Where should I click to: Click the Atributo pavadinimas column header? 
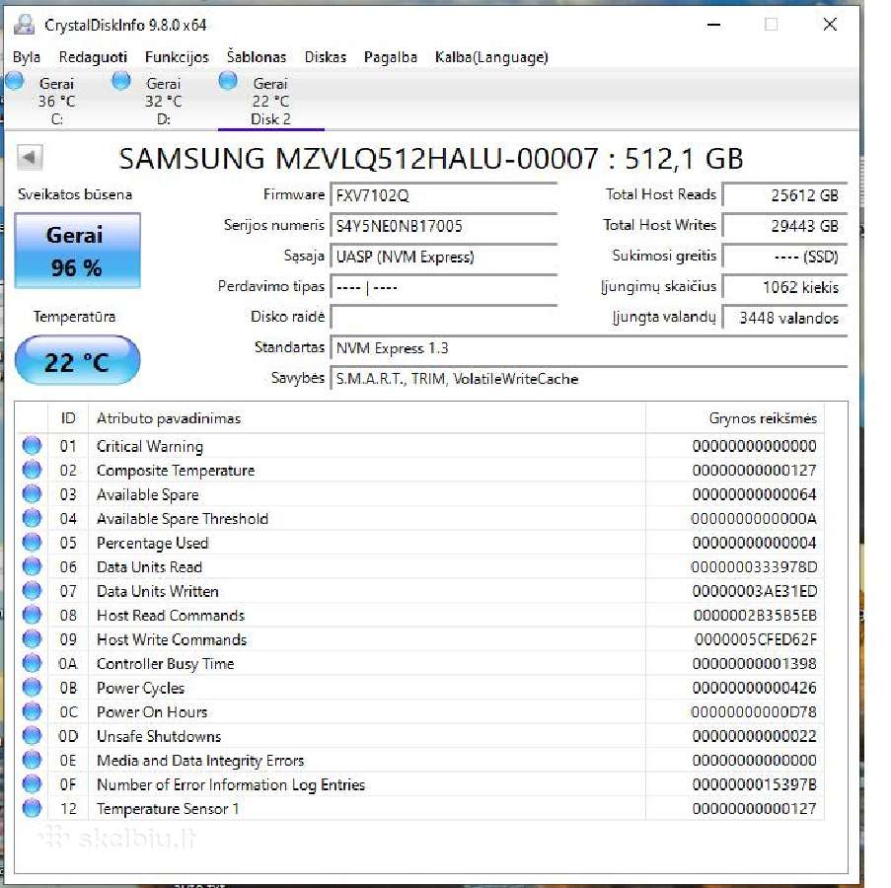366,418
